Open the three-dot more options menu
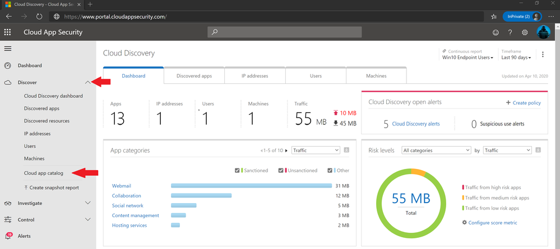 point(543,55)
